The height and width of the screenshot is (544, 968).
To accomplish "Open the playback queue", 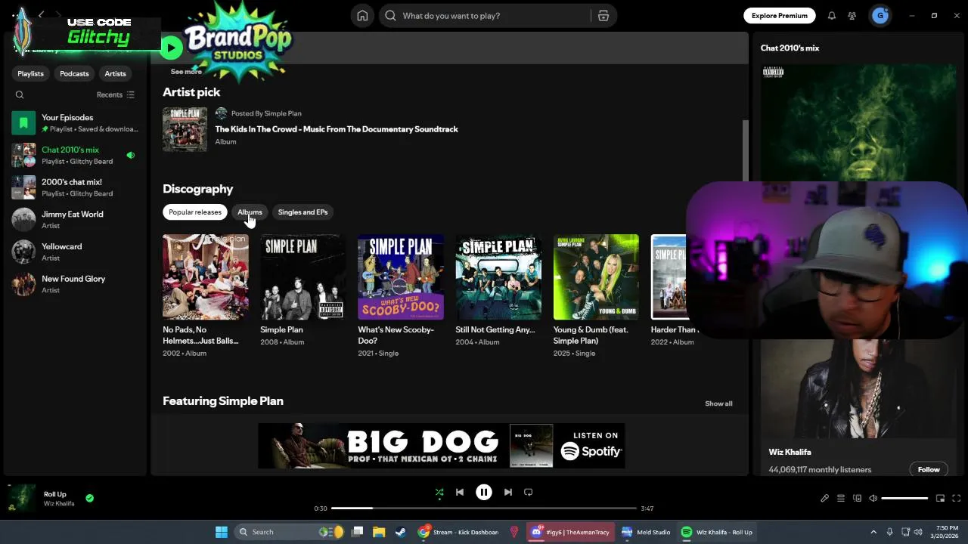I will 840,498.
